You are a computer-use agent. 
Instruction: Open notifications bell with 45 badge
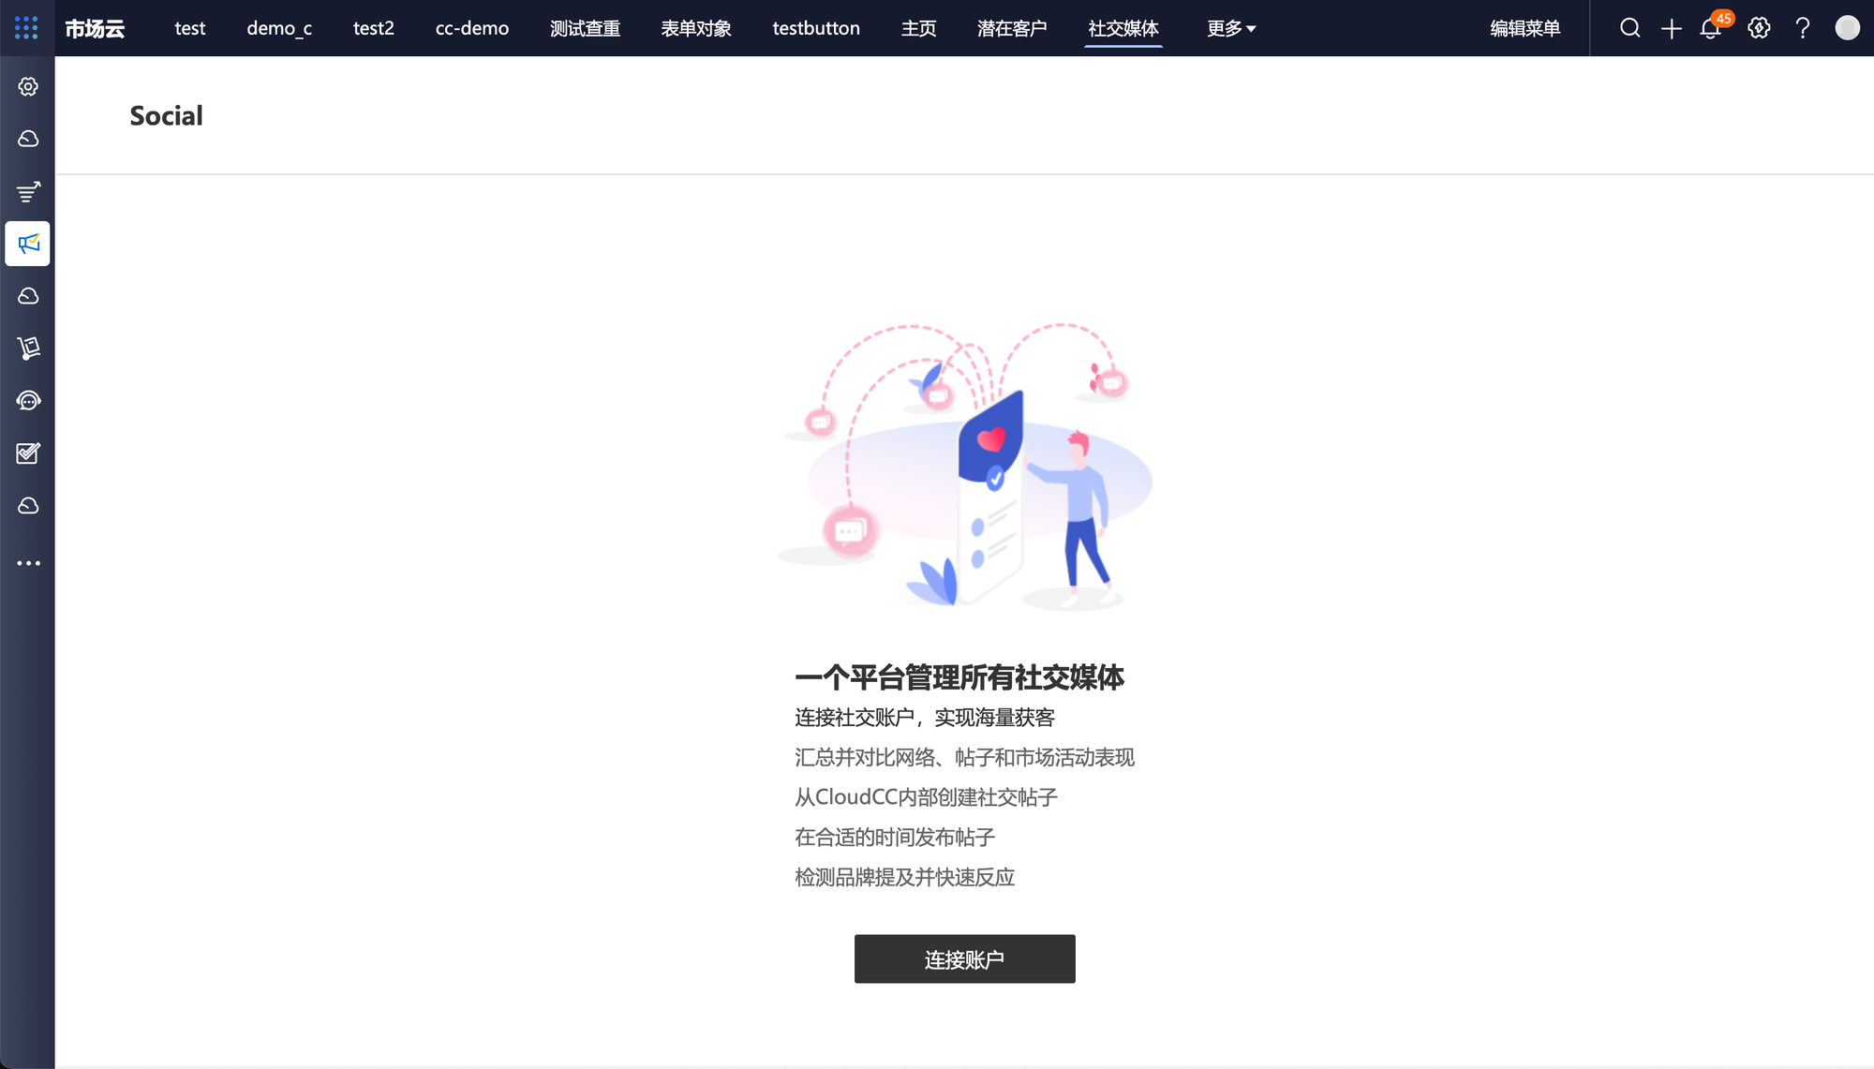(1711, 28)
